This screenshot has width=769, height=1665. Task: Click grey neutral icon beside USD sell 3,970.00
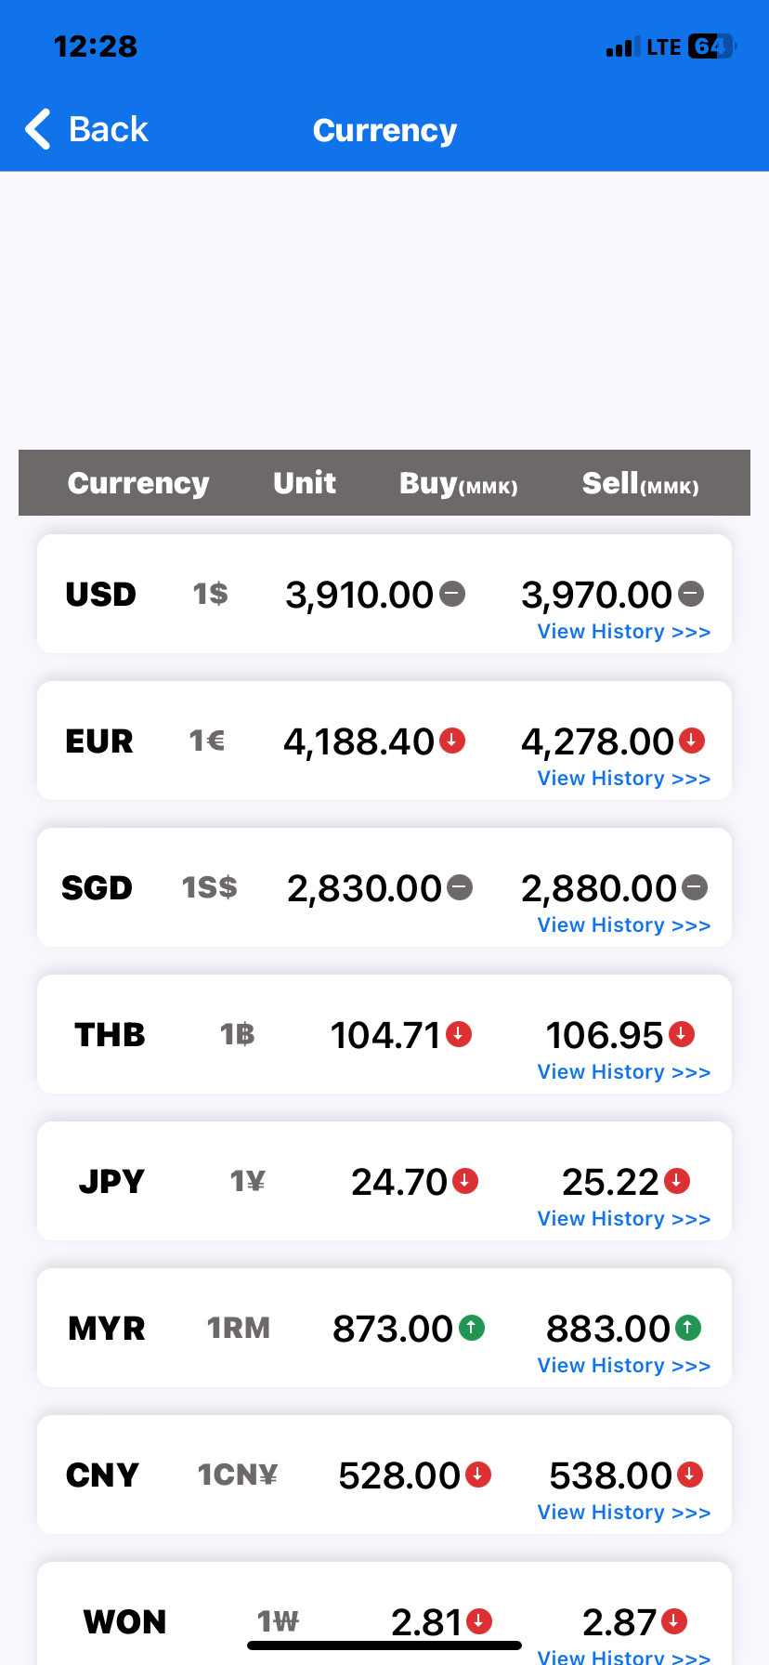tap(691, 593)
